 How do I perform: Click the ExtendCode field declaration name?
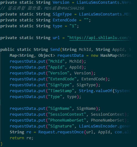click(64, 20)
